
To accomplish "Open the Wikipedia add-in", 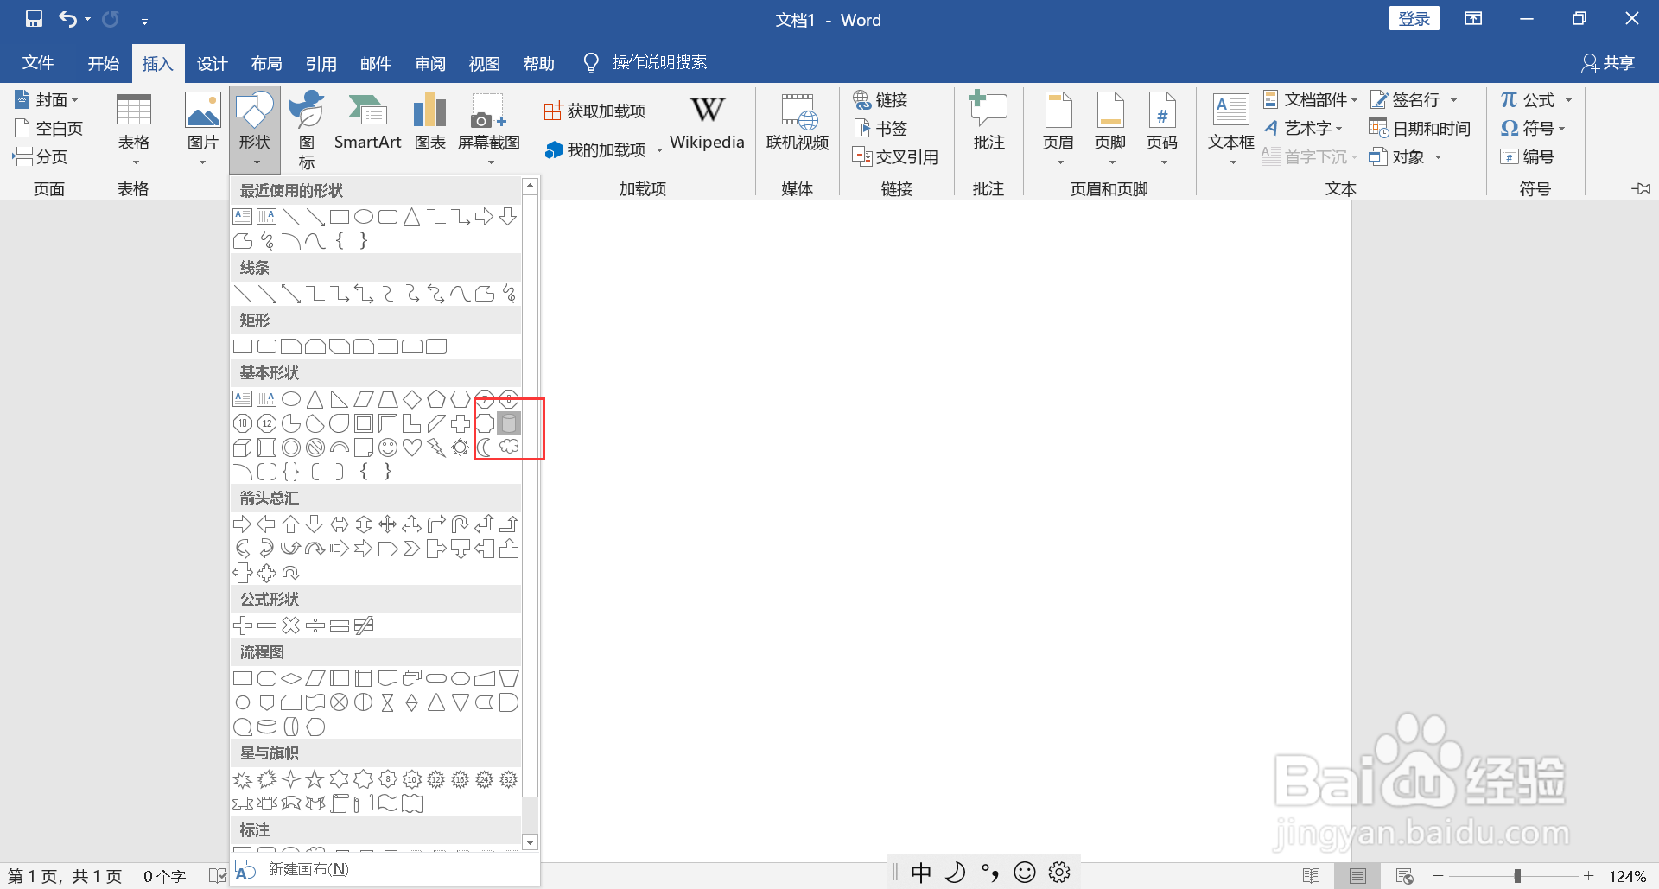I will [x=707, y=123].
